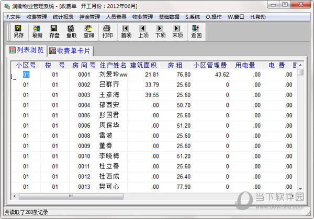Image resolution: width=314 pixels, height=219 pixels.
Task: Select resident 王彦海
Action: 109,95
